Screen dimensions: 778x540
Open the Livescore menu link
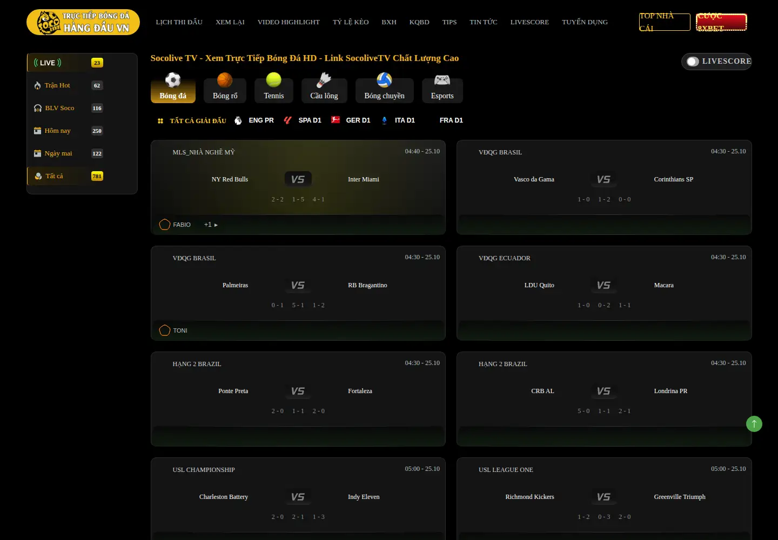[x=529, y=22]
